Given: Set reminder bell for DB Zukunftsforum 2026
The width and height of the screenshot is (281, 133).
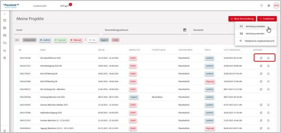Looking at the screenshot, I should pyautogui.click(x=268, y=58).
